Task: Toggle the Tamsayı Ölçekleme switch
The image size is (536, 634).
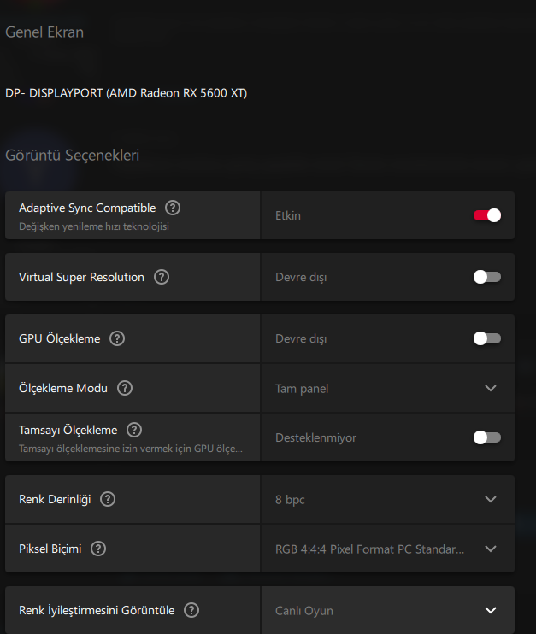Action: (487, 437)
